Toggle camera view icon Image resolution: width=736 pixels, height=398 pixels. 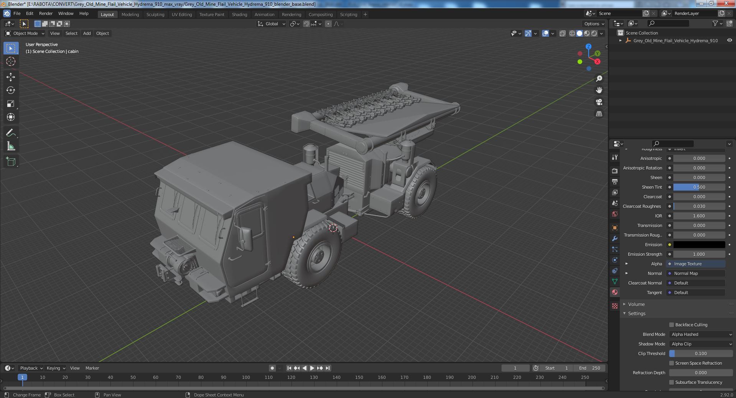599,102
